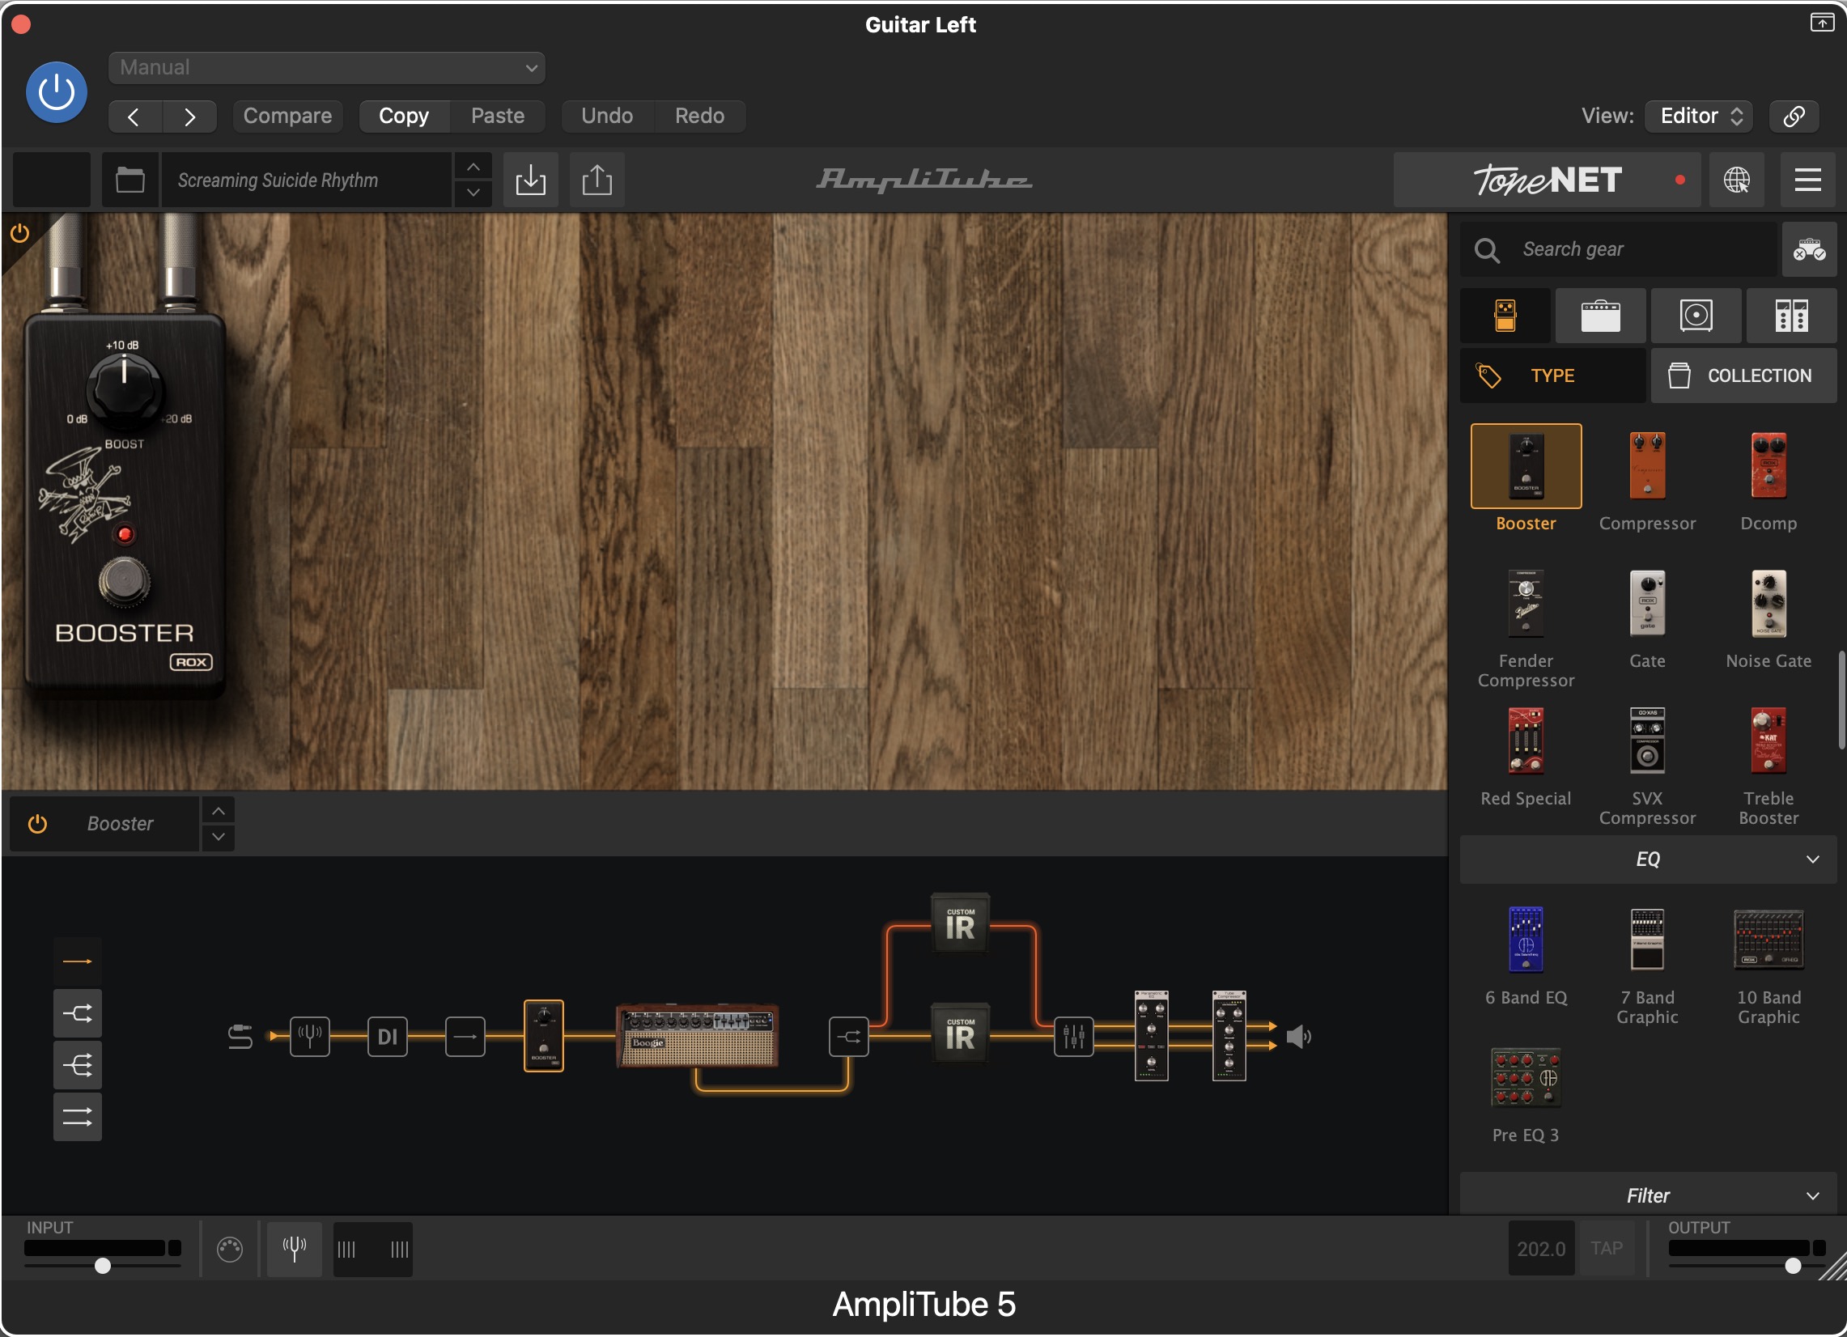The image size is (1847, 1337).
Task: Step to next preset with down arrow
Action: (473, 193)
